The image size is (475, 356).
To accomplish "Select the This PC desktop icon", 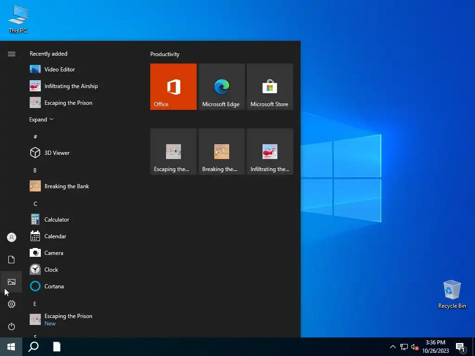I will (18, 19).
